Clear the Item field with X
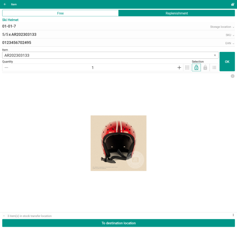The height and width of the screenshot is (228, 237). coord(215,55)
